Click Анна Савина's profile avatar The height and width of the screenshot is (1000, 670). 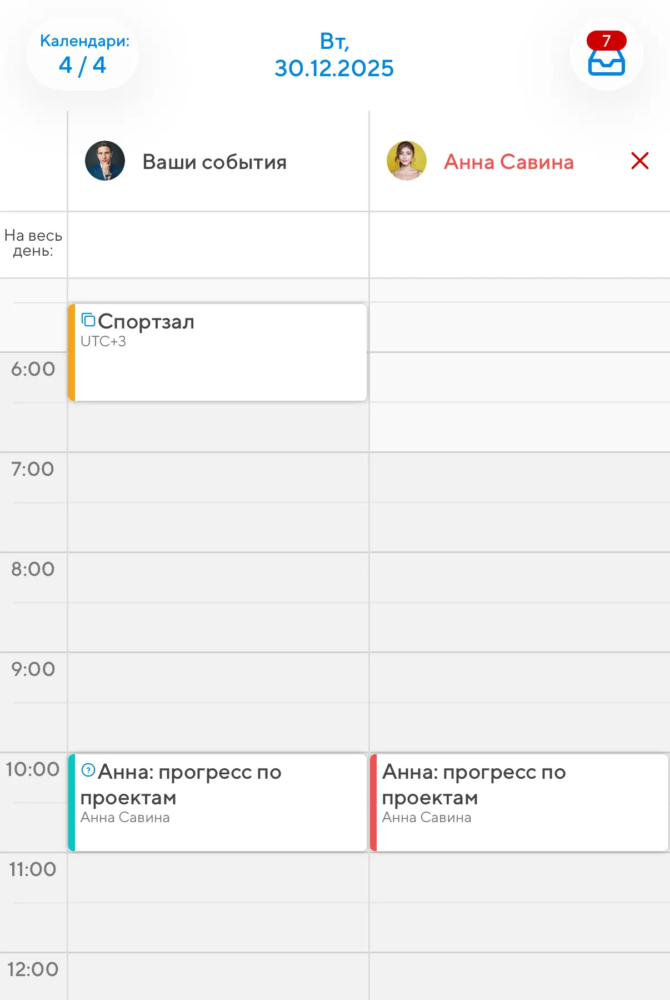click(407, 161)
